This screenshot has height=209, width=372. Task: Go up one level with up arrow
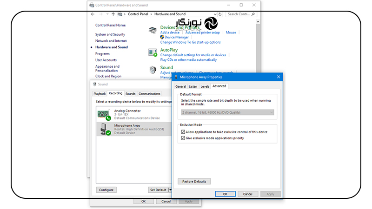coord(113,14)
